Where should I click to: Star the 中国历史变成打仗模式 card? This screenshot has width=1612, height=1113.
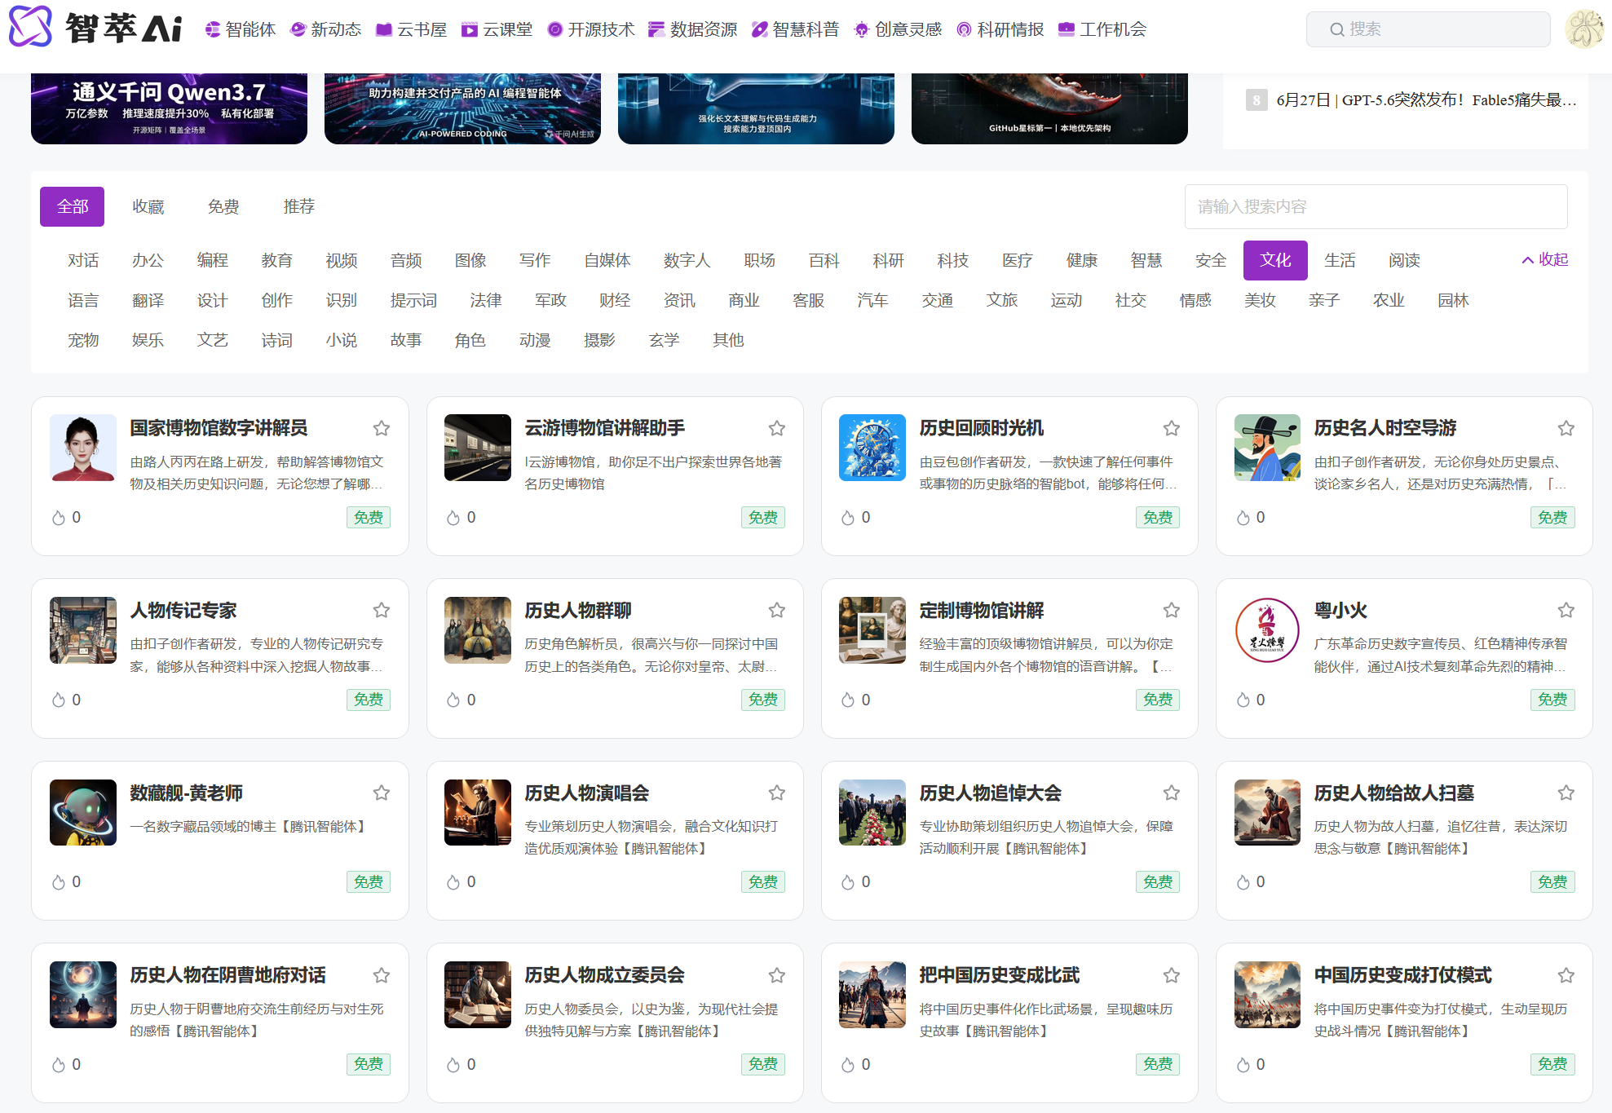(1566, 975)
